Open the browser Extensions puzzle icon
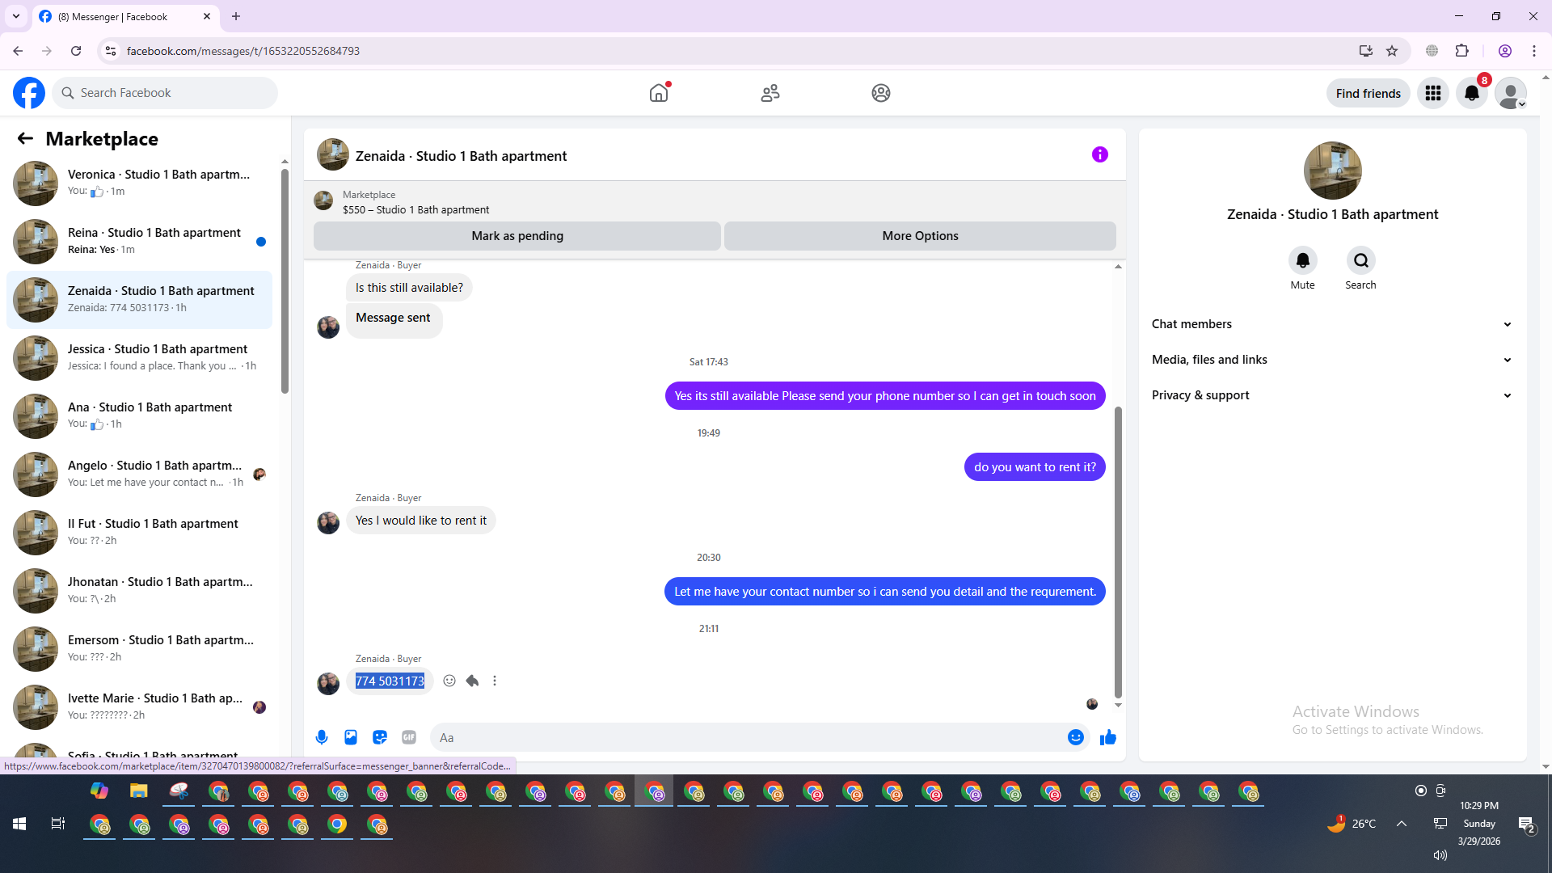1552x873 pixels. (1462, 51)
